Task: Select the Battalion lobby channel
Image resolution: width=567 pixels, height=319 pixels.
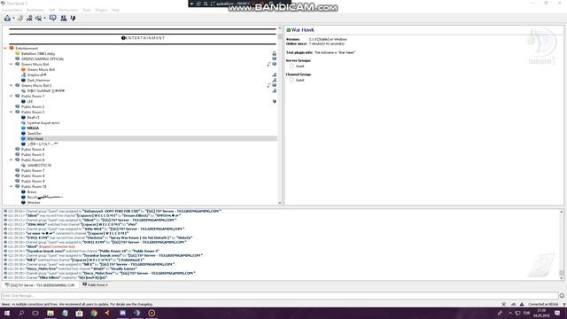Action: 38,53
